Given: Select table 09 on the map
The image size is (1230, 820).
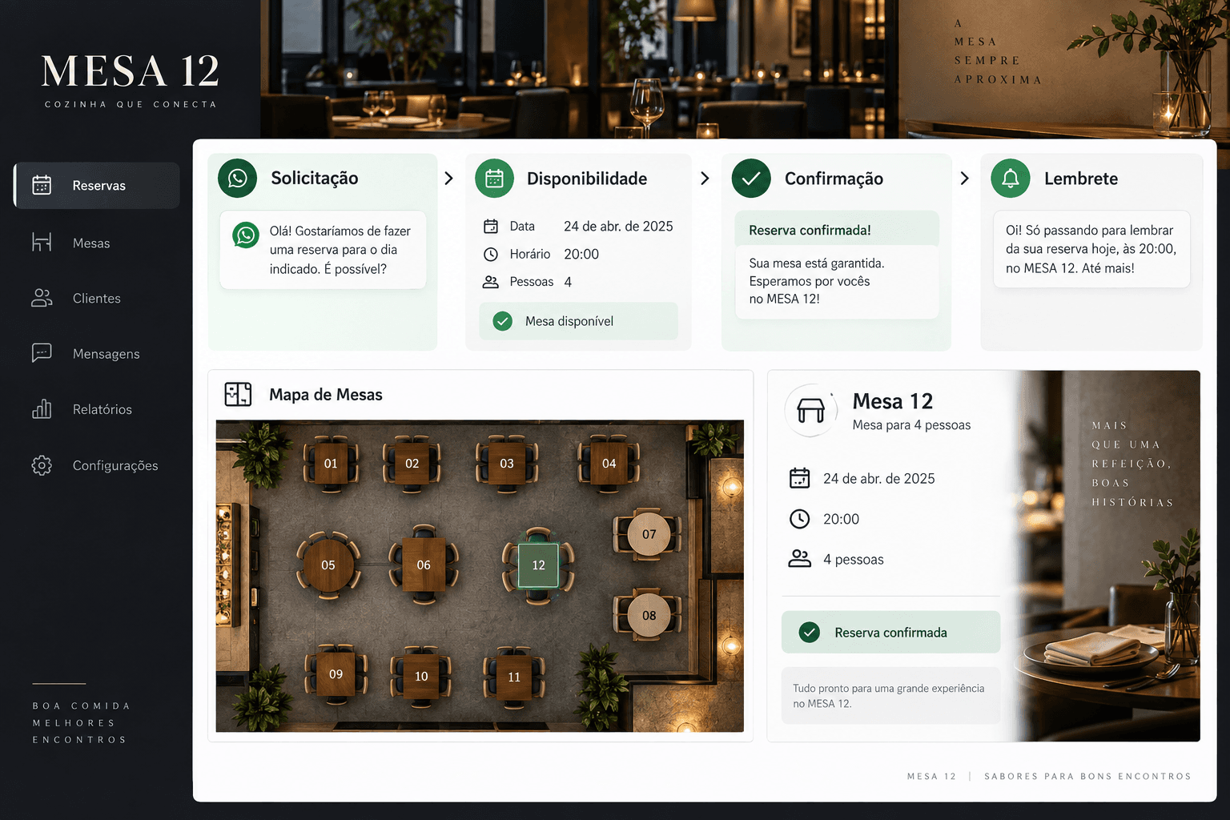Looking at the screenshot, I should click(336, 673).
